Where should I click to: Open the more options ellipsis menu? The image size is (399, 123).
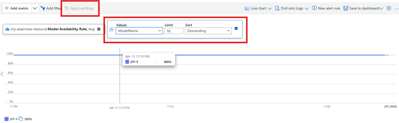click(x=396, y=8)
